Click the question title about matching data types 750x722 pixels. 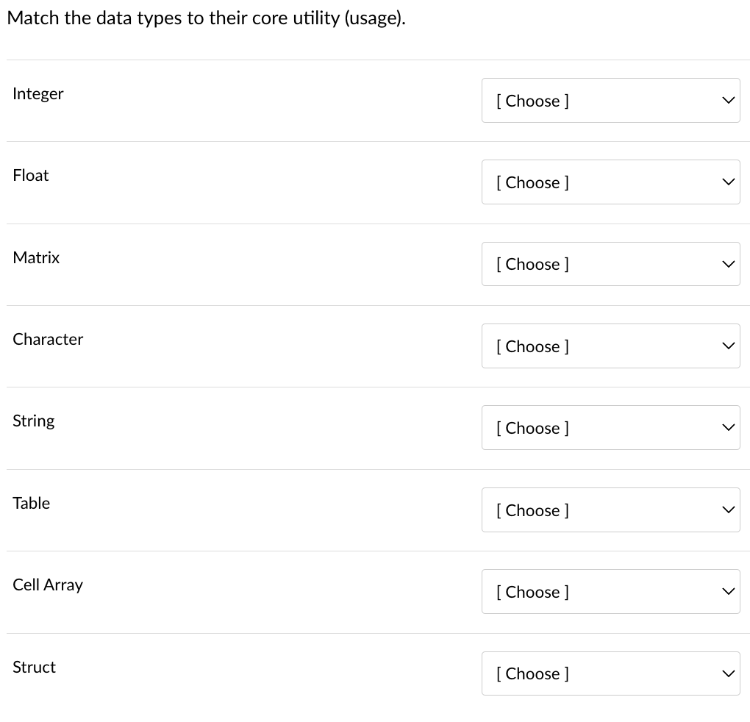tap(206, 18)
